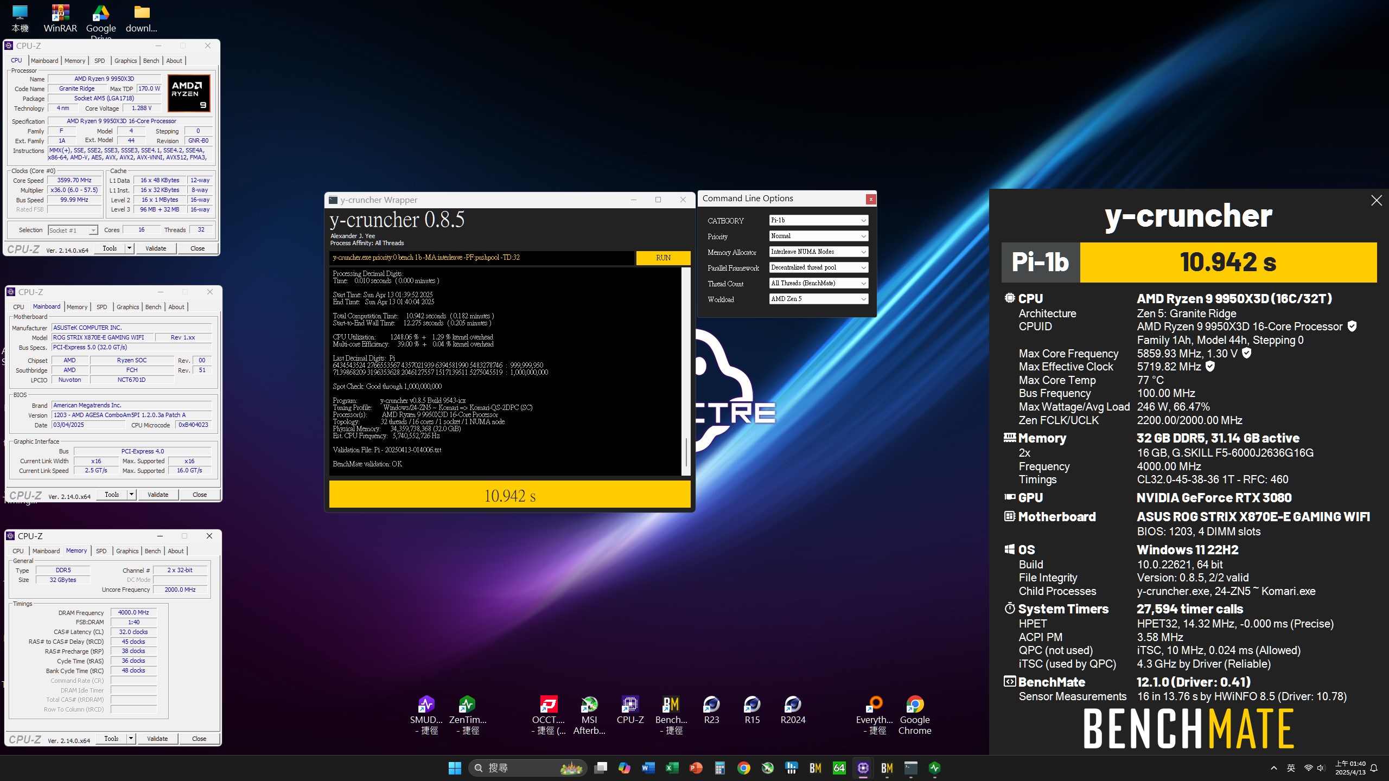Click Close button in CPU-Z Mainboard window

(200, 495)
